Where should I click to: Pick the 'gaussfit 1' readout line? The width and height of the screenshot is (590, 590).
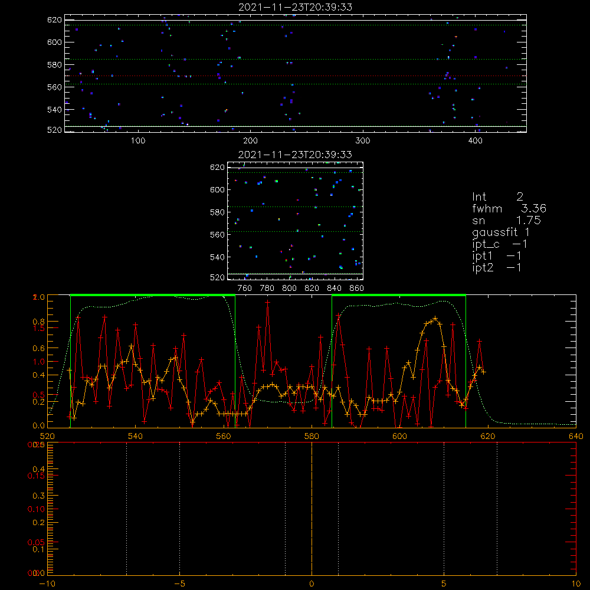[501, 232]
